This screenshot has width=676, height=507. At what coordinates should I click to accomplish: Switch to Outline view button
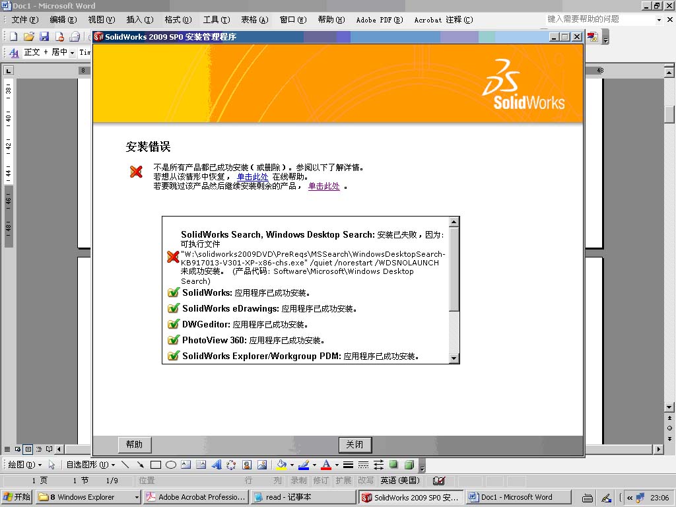(39, 449)
